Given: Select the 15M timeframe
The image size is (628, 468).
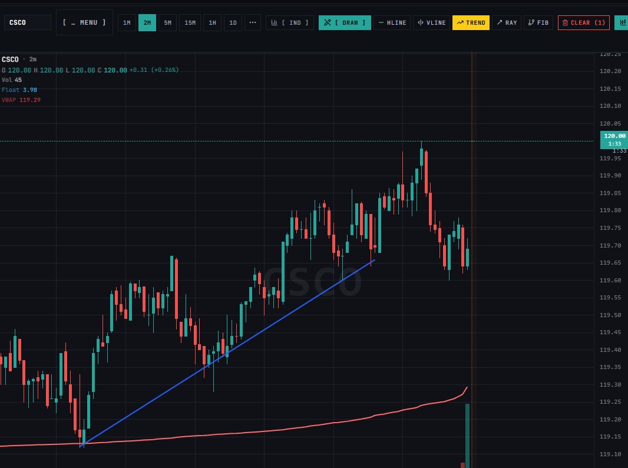Looking at the screenshot, I should [190, 22].
